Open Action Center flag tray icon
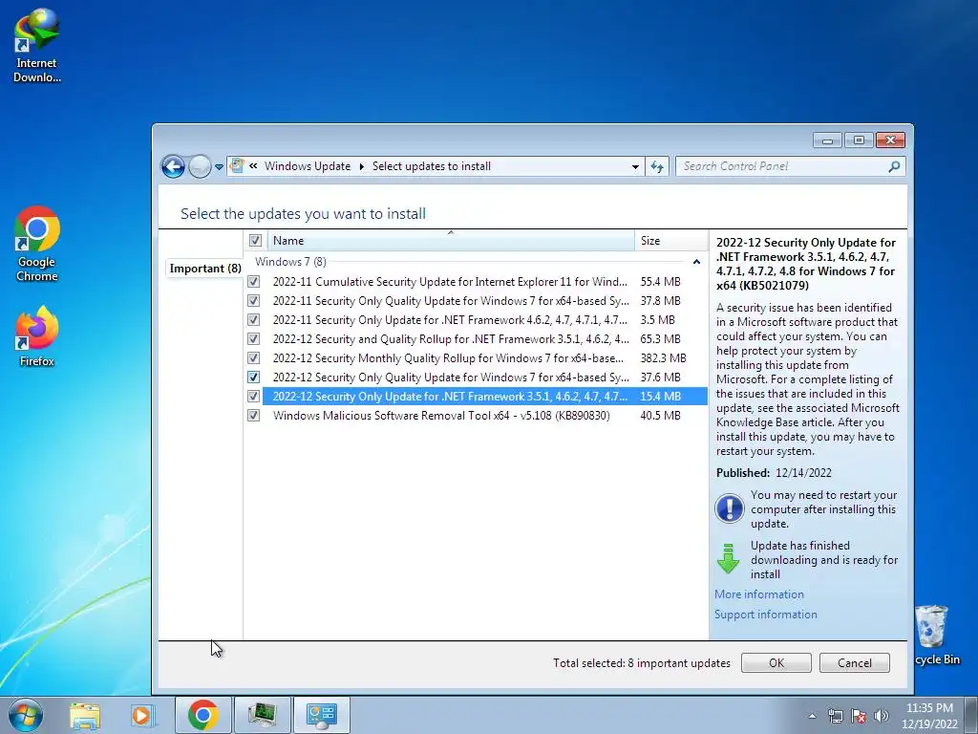 pyautogui.click(x=859, y=716)
